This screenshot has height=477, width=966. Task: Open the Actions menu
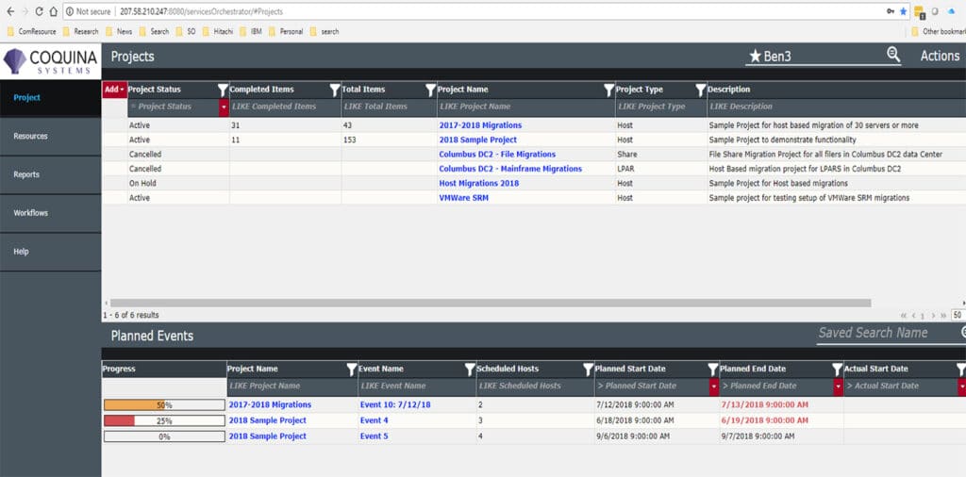(940, 56)
